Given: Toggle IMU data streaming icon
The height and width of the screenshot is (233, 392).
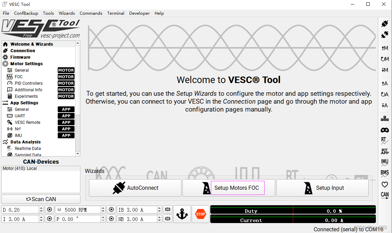Looking at the screenshot, I should [x=384, y=162].
